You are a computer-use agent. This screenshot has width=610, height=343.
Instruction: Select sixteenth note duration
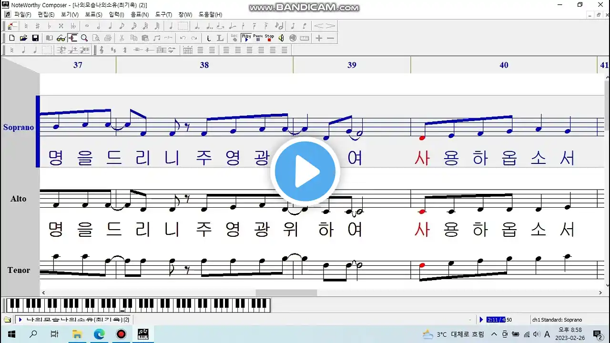(x=133, y=26)
